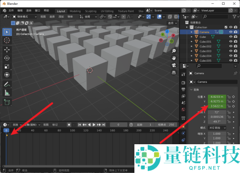Toggle Camera visibility eye in outliner
Viewport: 240px width, 173px height.
pos(231,32)
